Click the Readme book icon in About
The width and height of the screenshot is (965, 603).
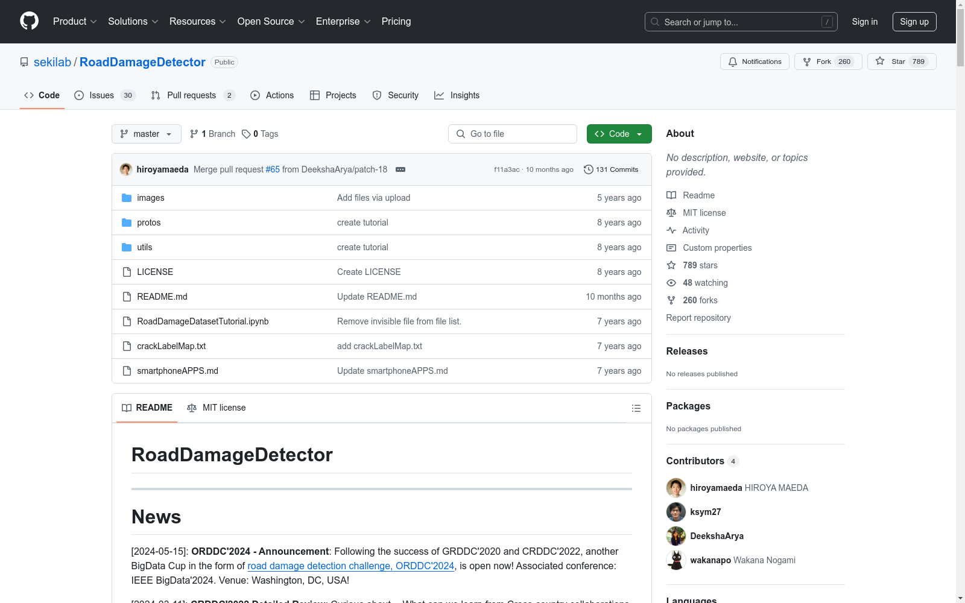[671, 195]
